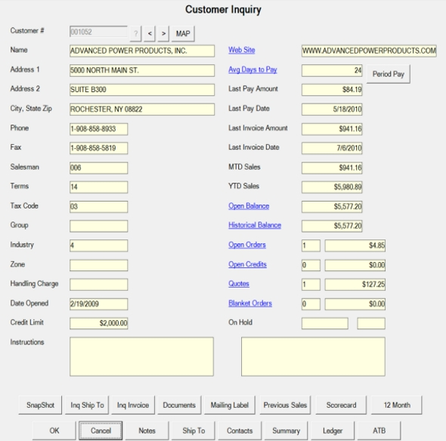Click the Inq Ship To button
The height and width of the screenshot is (441, 446).
point(87,406)
